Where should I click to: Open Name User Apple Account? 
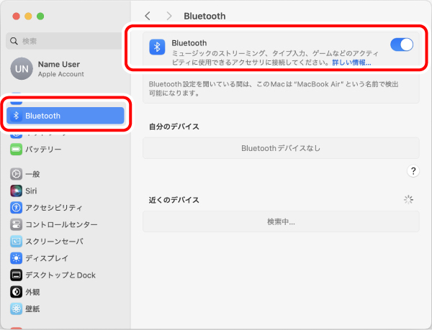60,69
